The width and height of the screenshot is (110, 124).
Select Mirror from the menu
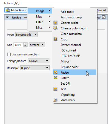coord(74,61)
